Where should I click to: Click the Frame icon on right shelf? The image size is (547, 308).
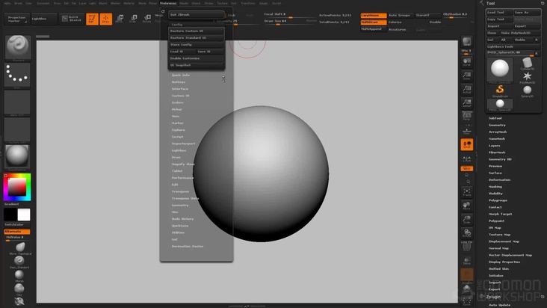(x=467, y=192)
